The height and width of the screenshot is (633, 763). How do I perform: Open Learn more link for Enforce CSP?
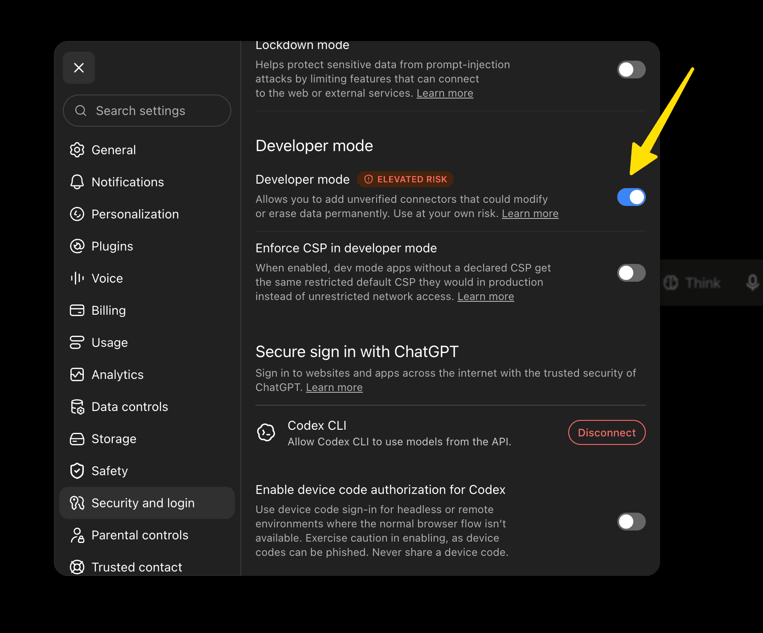486,296
